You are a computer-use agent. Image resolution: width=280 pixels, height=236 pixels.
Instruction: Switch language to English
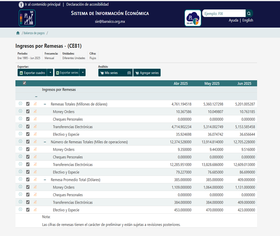pos(248,20)
